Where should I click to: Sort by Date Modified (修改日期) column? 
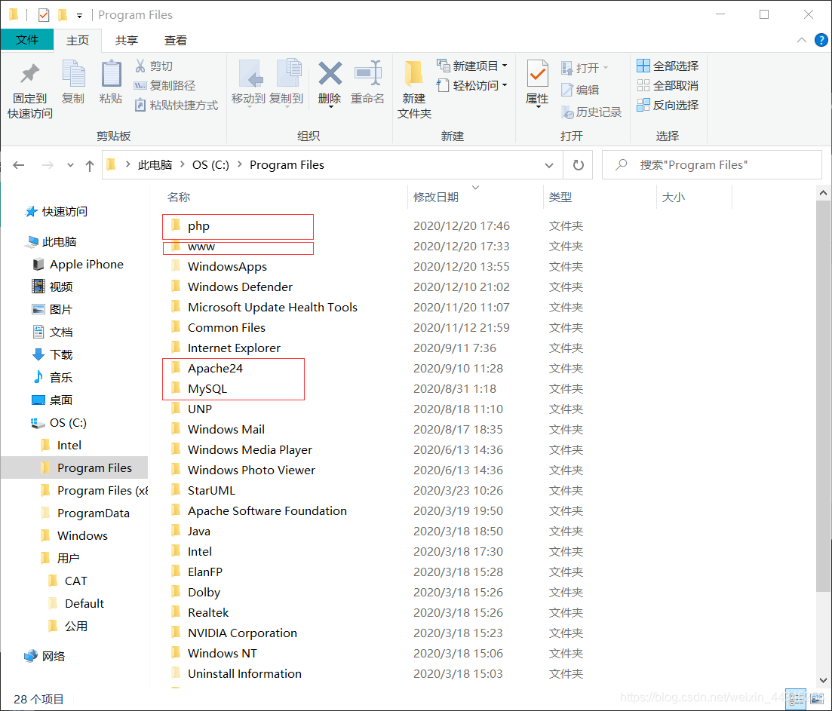(x=436, y=198)
